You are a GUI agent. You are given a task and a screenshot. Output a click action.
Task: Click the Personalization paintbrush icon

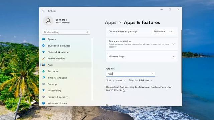[44, 58]
